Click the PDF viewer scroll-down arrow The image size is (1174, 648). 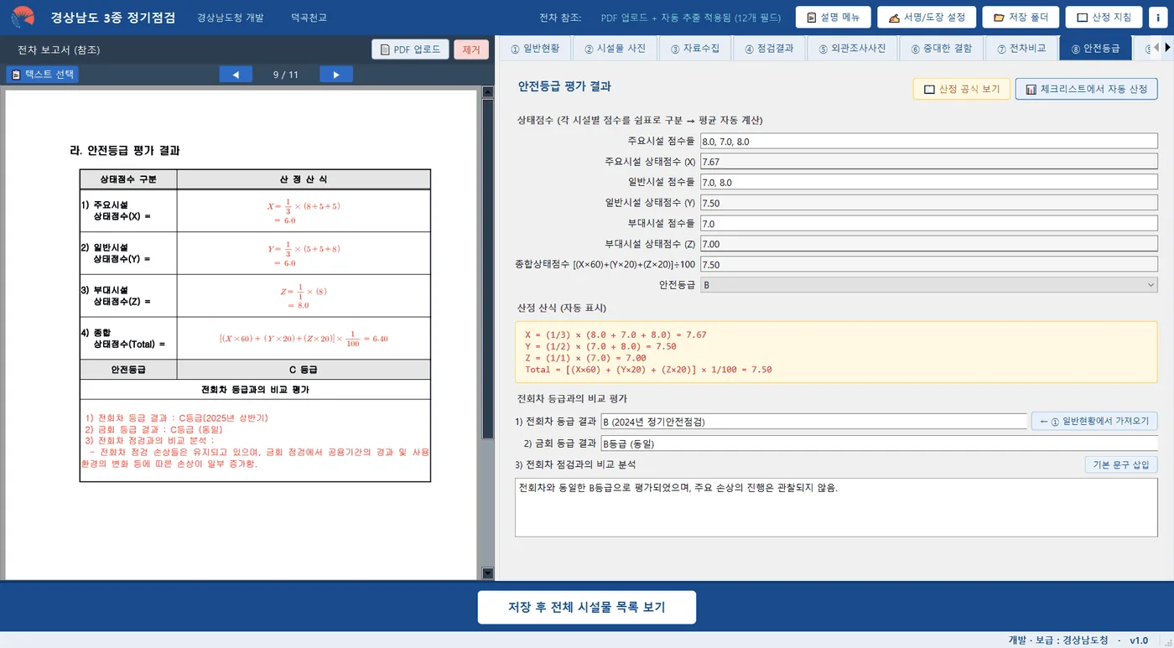[x=488, y=573]
